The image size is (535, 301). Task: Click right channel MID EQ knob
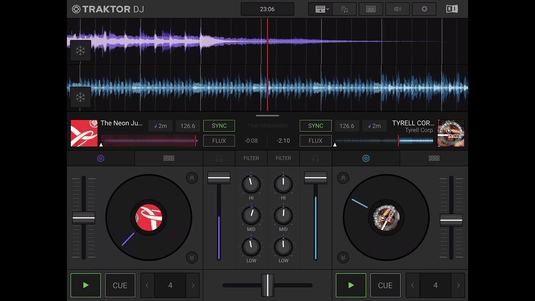pos(283,216)
